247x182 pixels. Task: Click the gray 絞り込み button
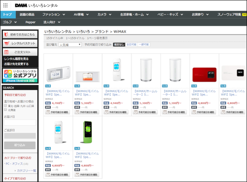20,146
